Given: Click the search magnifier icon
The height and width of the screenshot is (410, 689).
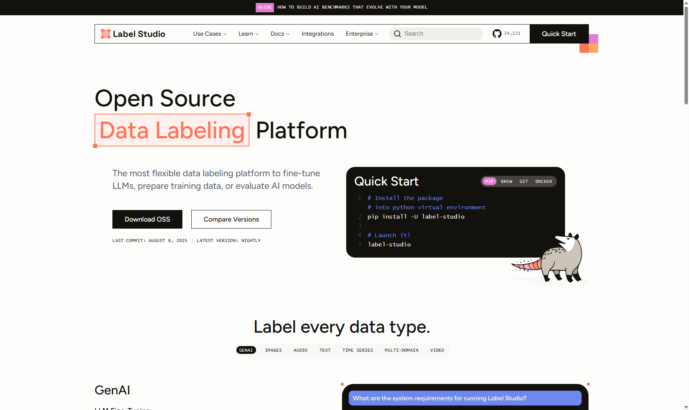Looking at the screenshot, I should (398, 34).
